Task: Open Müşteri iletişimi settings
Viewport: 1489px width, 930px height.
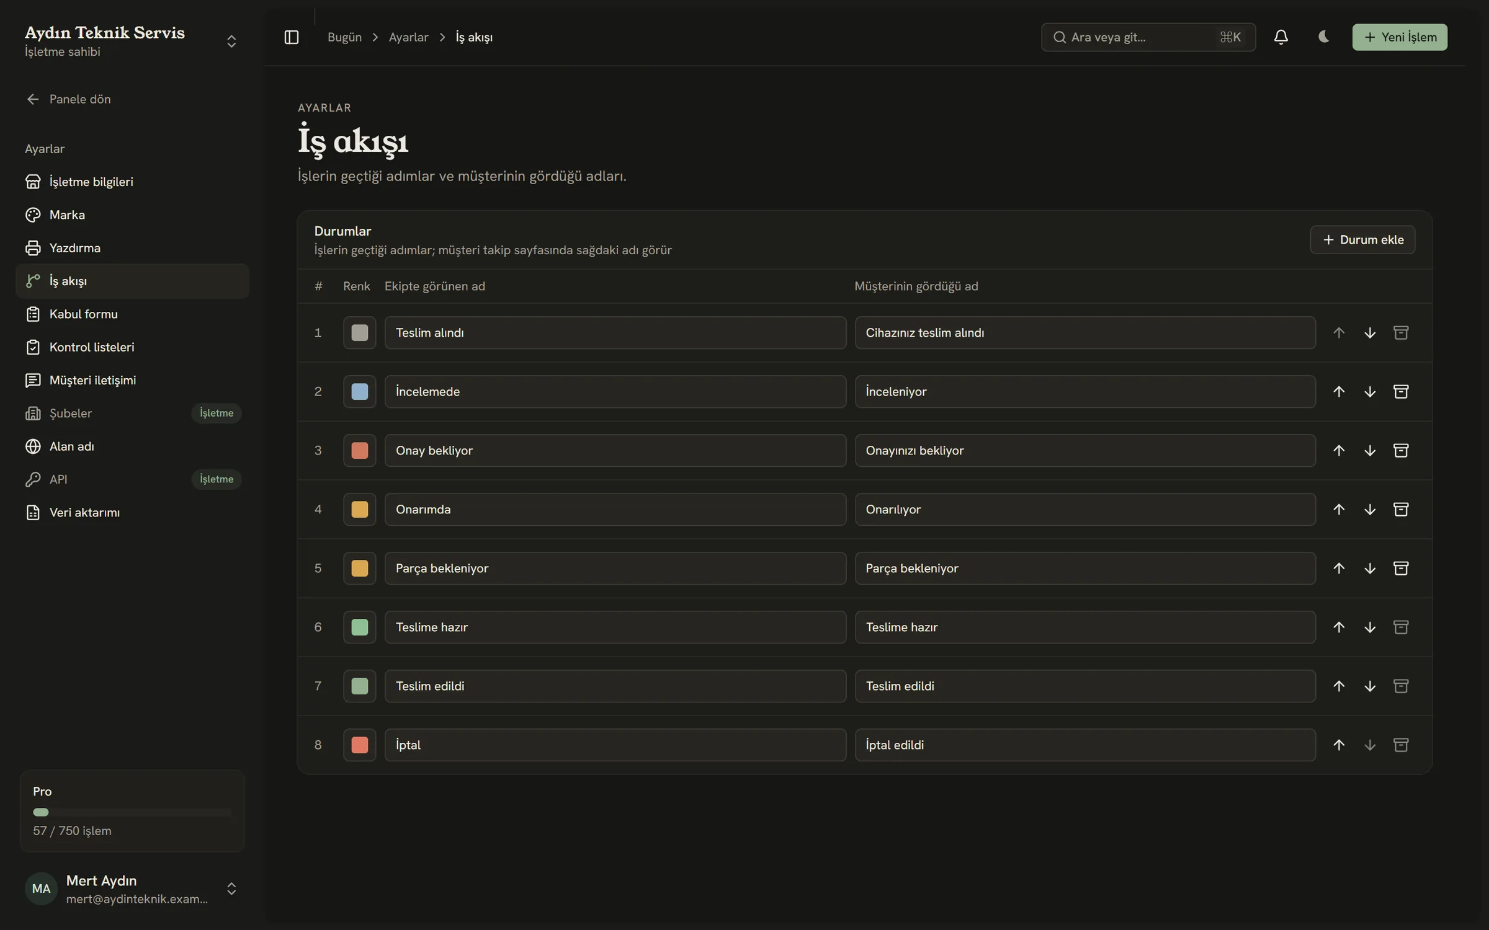Action: click(x=132, y=380)
